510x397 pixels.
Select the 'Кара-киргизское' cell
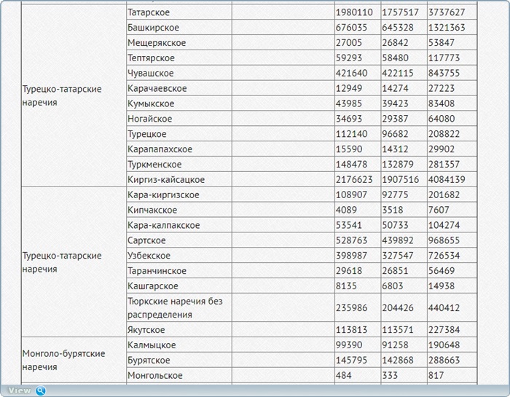[179, 194]
